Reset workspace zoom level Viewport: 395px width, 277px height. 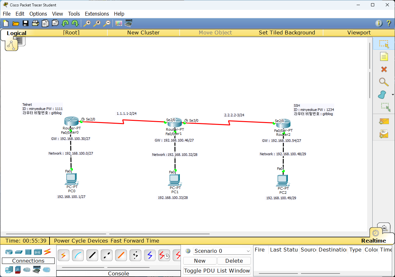tap(97, 23)
